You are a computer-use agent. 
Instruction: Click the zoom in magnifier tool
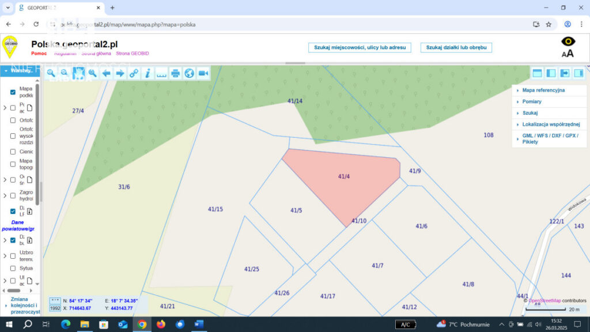[51, 73]
